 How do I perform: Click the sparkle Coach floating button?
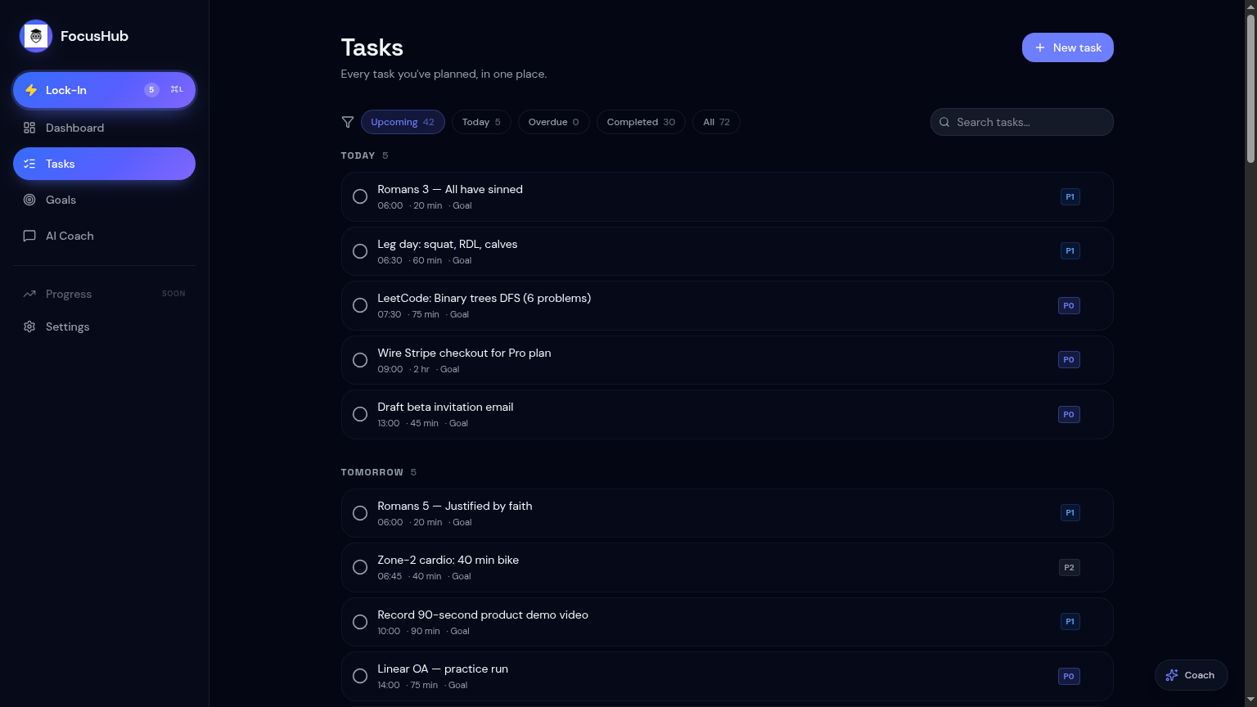click(1191, 675)
